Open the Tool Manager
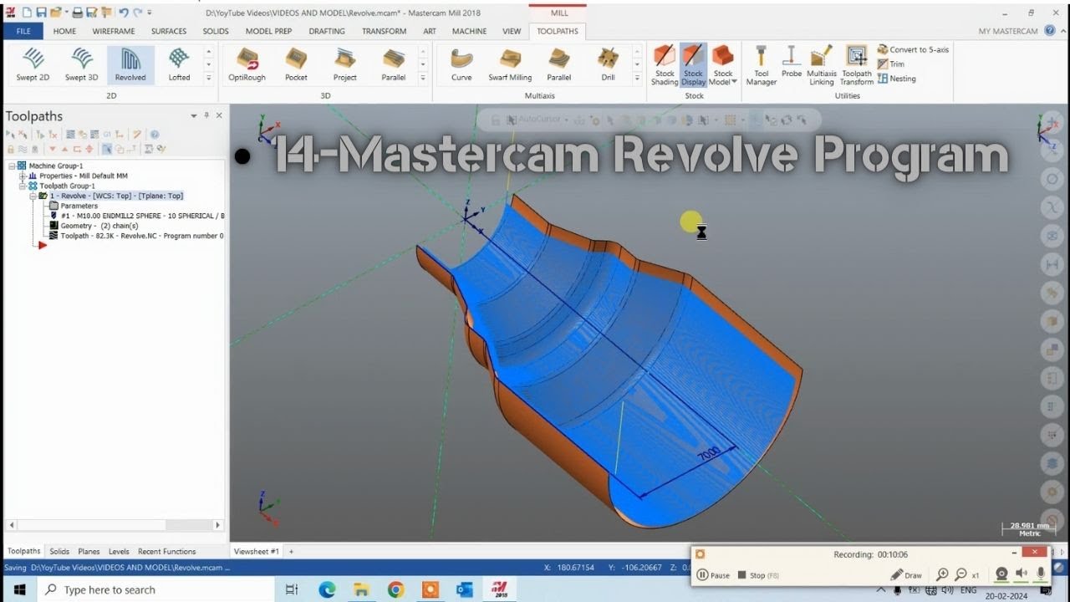Image resolution: width=1070 pixels, height=602 pixels. click(761, 65)
